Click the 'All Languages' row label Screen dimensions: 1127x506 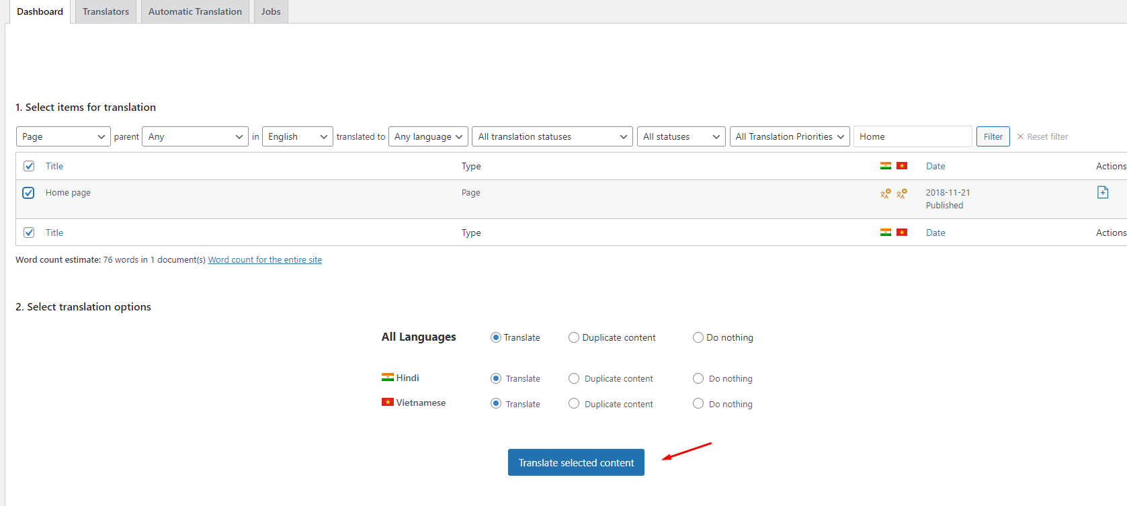(x=419, y=337)
